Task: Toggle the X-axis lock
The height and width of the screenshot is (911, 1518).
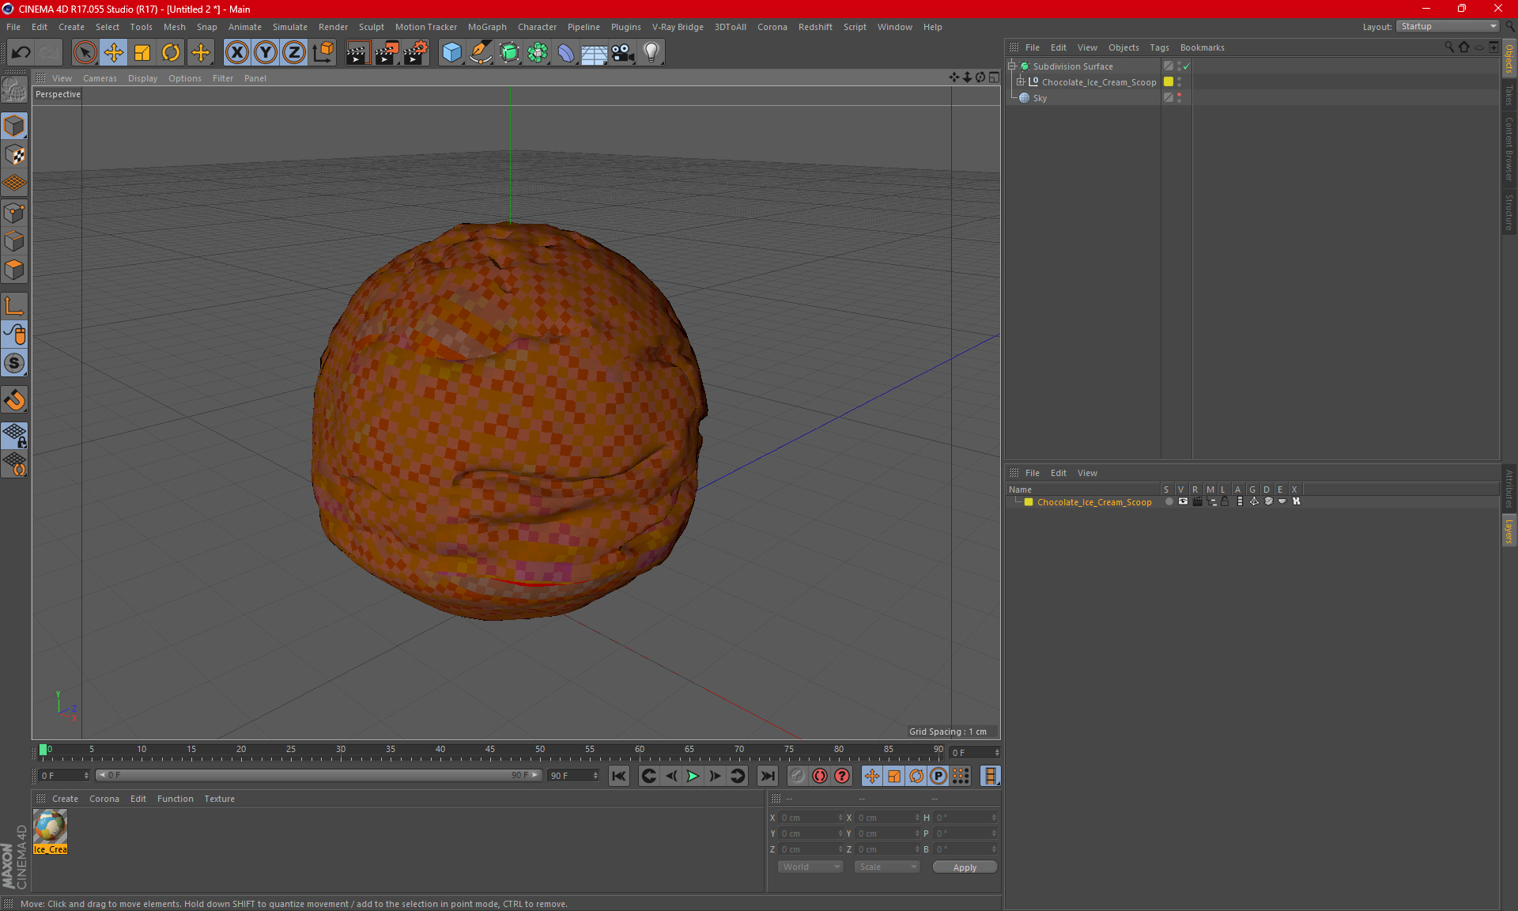Action: pos(236,53)
